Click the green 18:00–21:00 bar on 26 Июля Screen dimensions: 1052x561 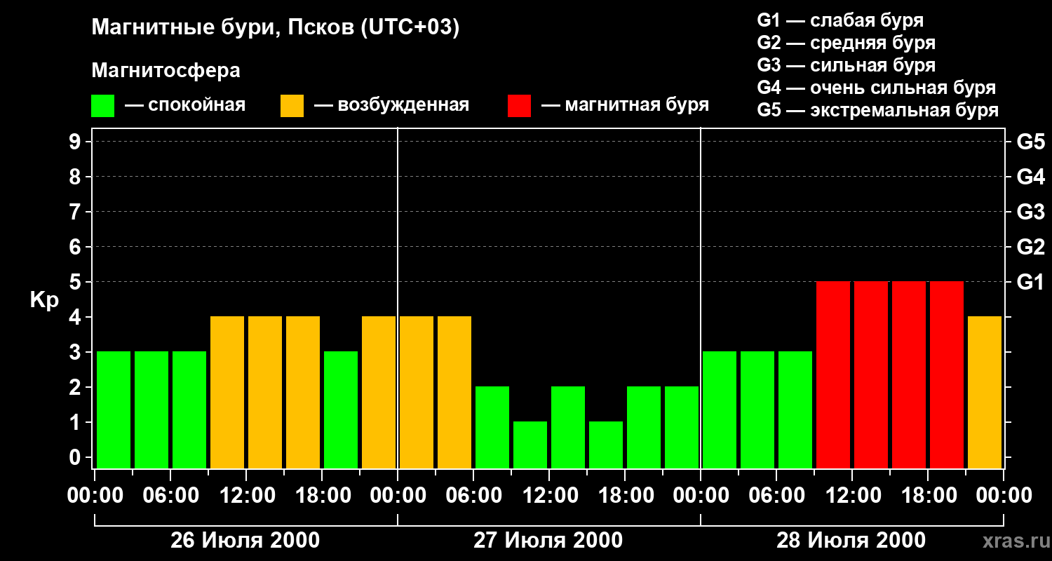[x=341, y=410]
